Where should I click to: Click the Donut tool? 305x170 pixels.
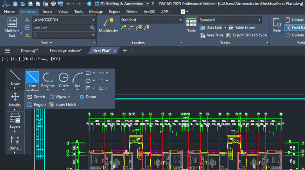tap(88, 97)
